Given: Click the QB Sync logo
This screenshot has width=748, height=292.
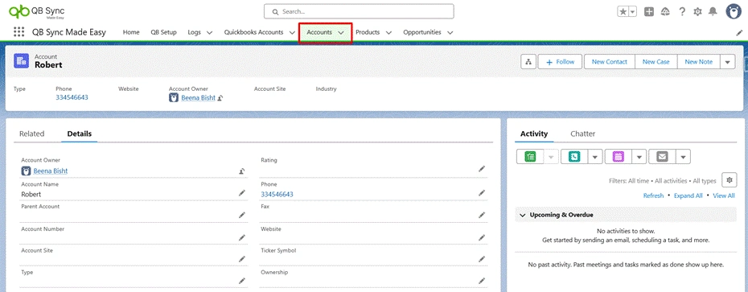Looking at the screenshot, I should [37, 11].
